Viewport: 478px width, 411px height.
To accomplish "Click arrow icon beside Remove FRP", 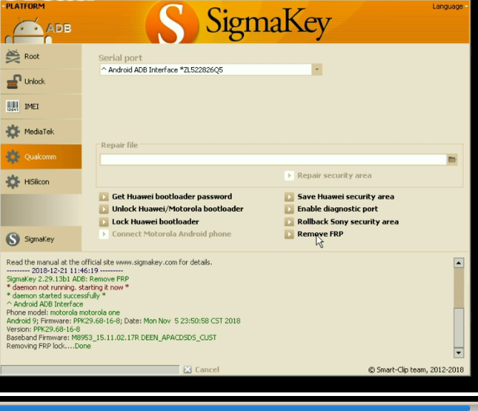I will (x=289, y=234).
